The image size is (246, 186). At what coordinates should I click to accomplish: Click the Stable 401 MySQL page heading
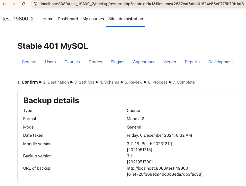tap(53, 46)
